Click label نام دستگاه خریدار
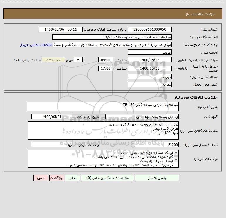Viewport: 226px width, 218px height. [x=204, y=37]
